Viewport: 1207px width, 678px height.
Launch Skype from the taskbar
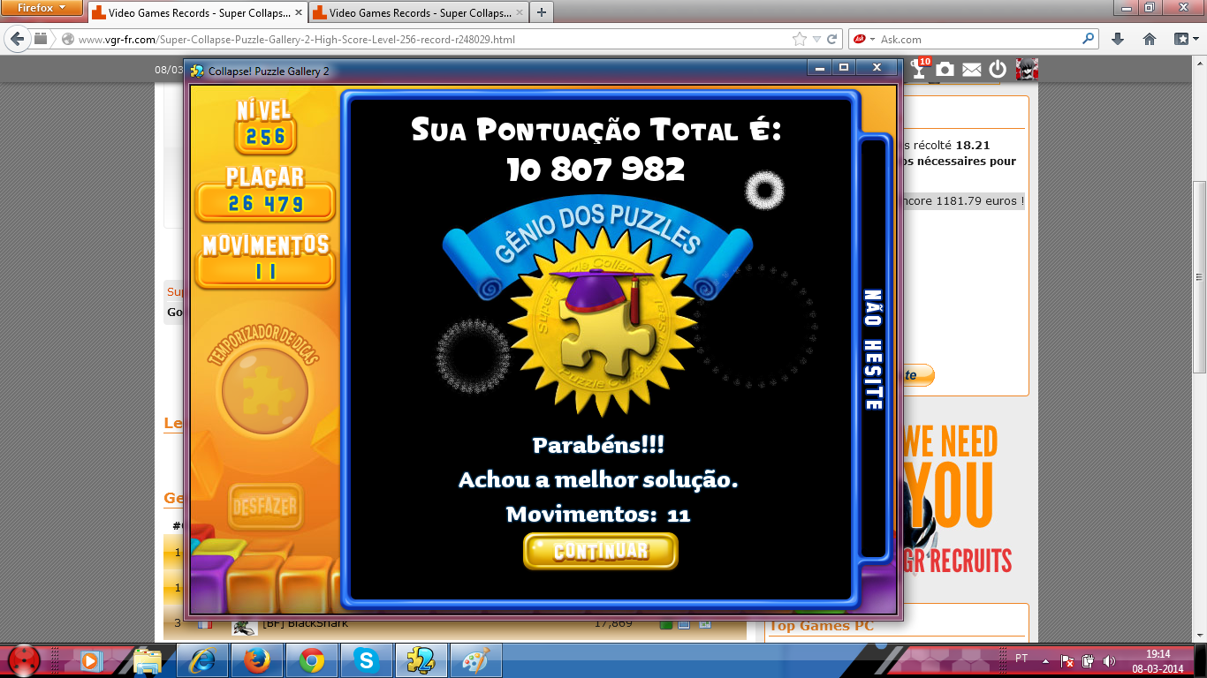click(367, 659)
